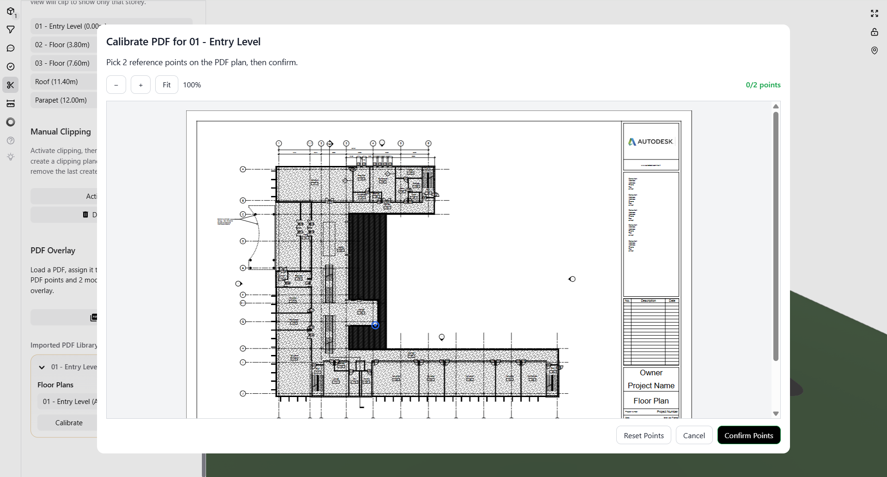
Task: Click the Calibrate button in PDF library
Action: (67, 422)
